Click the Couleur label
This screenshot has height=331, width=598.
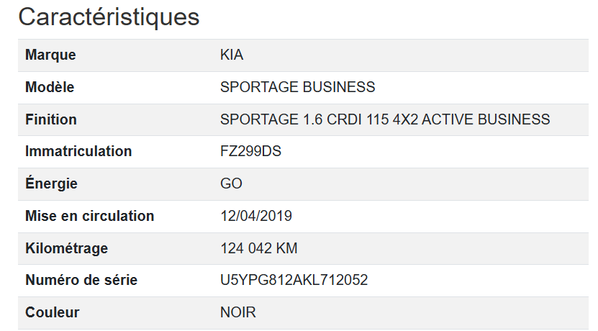53,313
